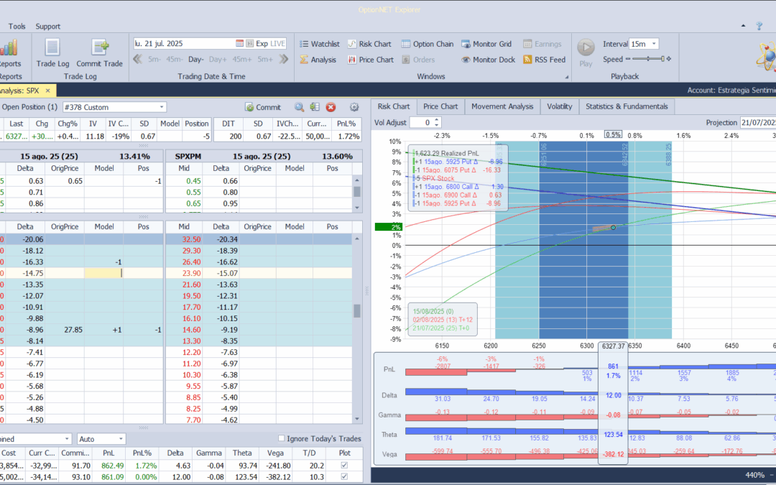Image resolution: width=776 pixels, height=485 pixels.
Task: Jump forward with the double right arrow
Action: pyautogui.click(x=284, y=60)
